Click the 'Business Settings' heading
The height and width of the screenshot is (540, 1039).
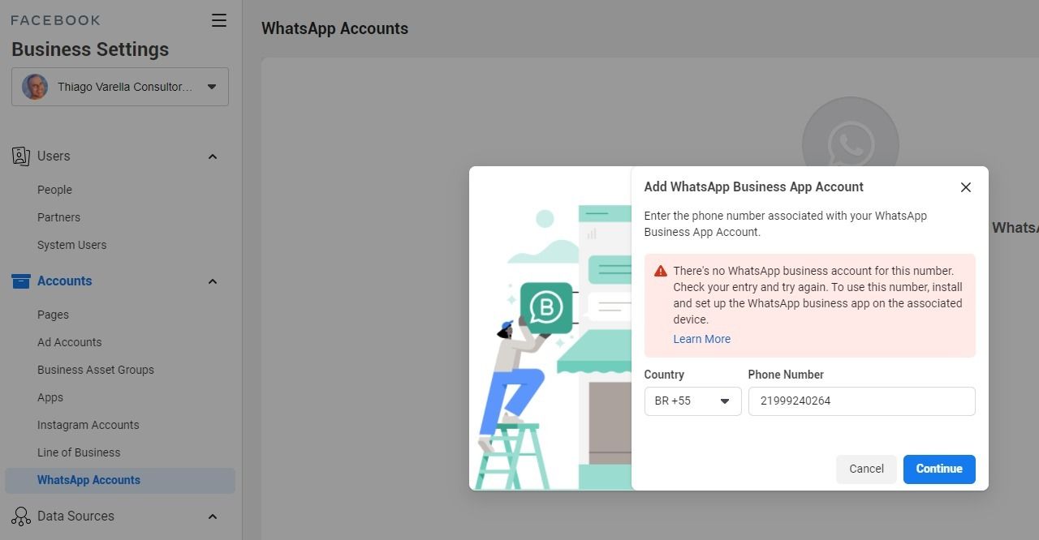pos(90,49)
